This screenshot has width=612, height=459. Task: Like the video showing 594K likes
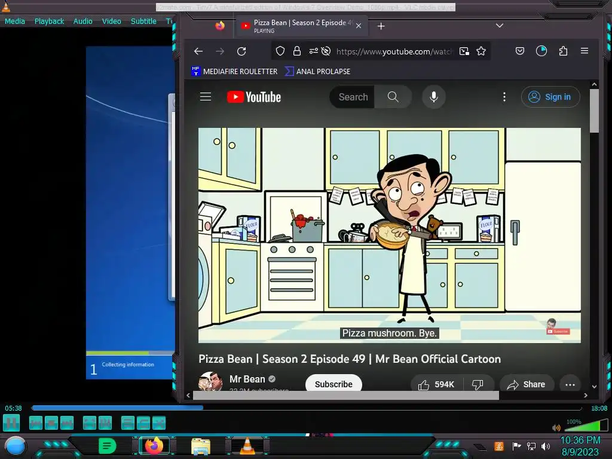[x=436, y=384]
